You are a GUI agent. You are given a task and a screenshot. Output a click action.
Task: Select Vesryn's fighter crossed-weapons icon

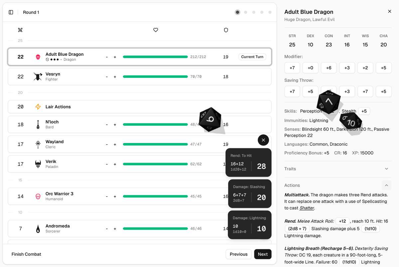click(x=37, y=76)
